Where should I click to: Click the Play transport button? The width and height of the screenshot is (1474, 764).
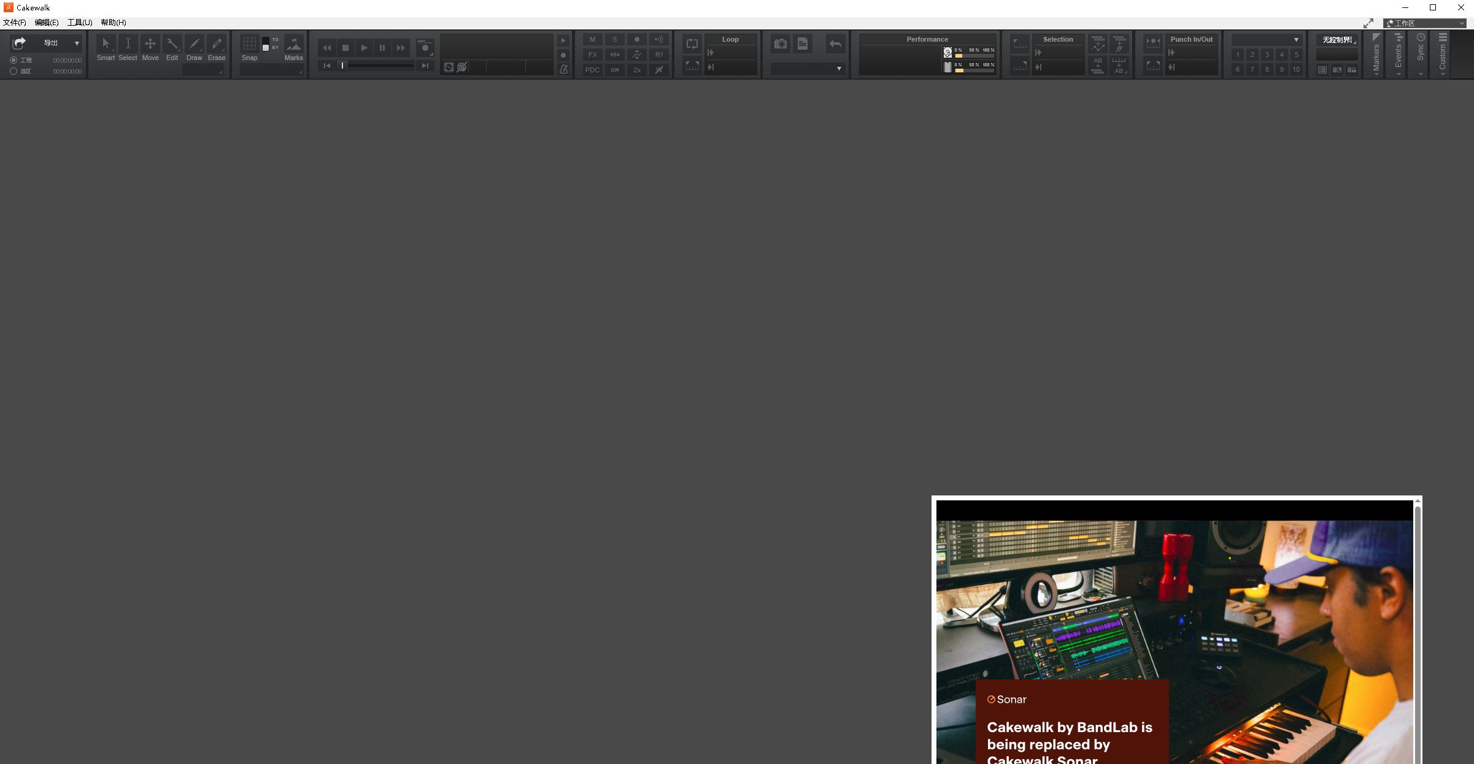pyautogui.click(x=364, y=48)
